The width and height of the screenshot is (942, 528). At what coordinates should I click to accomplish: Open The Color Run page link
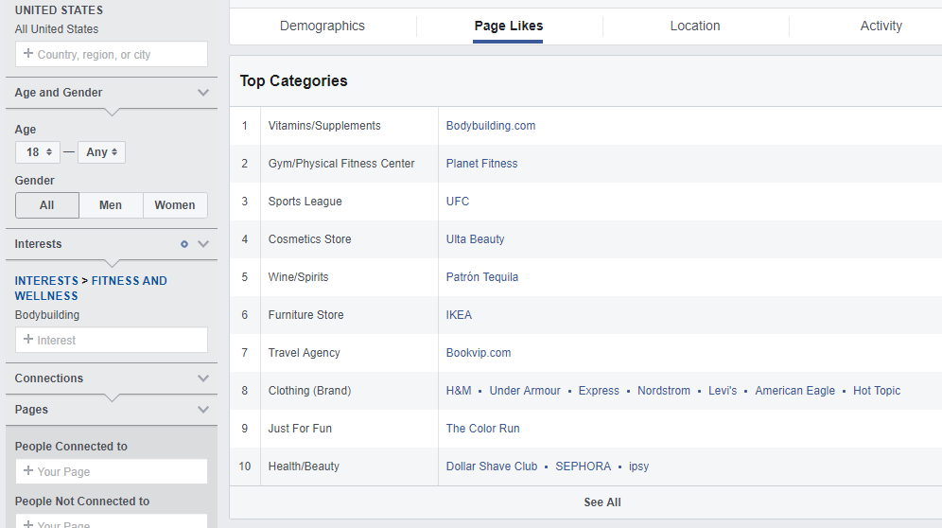482,429
